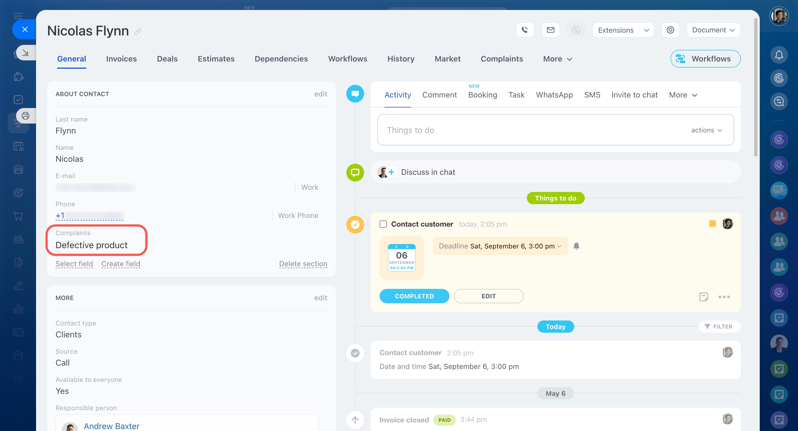Click the orange color marker on activity
798x431 pixels.
click(712, 224)
